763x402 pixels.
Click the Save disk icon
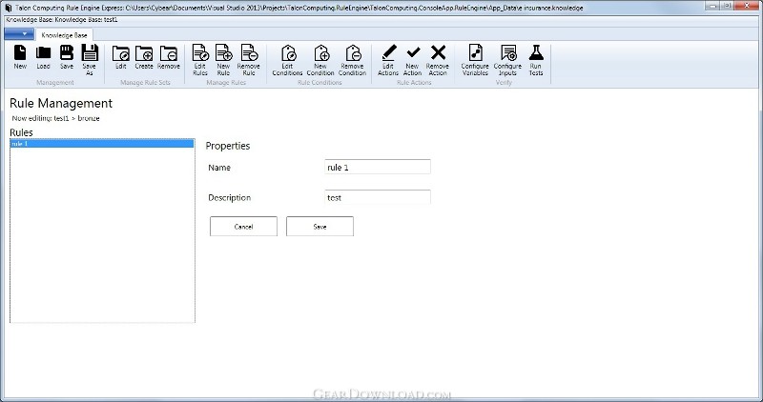click(x=67, y=52)
